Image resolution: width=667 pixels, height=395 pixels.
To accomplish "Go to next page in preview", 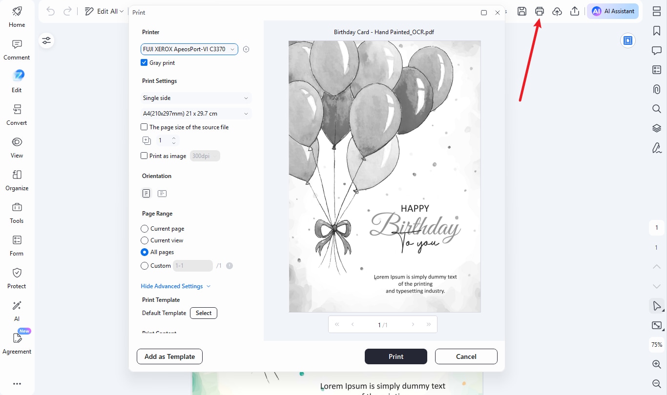I will (413, 324).
